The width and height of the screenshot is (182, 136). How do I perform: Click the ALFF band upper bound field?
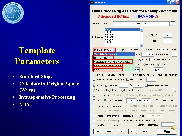(146, 101)
